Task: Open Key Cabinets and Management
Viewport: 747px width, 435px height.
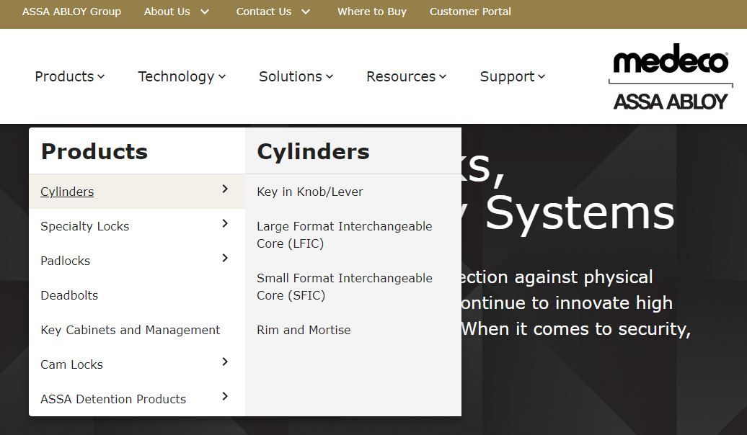Action: point(130,330)
